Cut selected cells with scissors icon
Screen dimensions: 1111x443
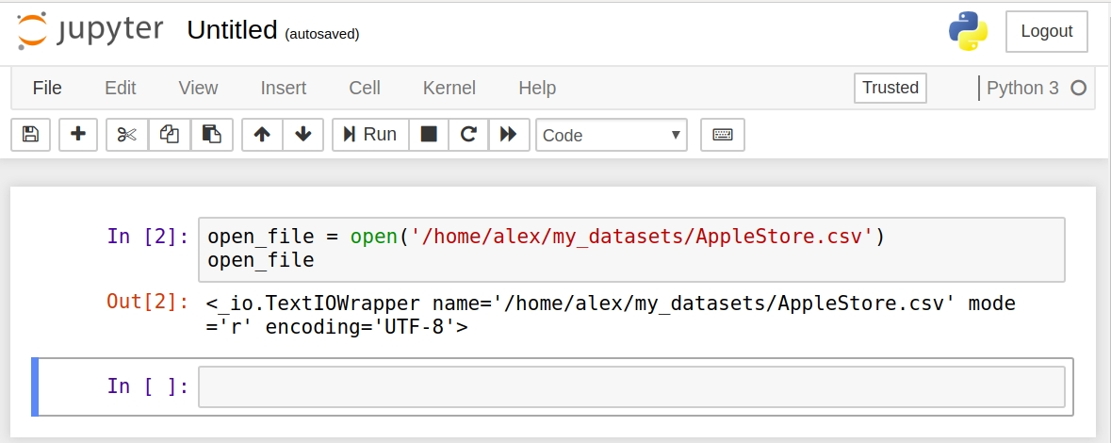coord(127,135)
